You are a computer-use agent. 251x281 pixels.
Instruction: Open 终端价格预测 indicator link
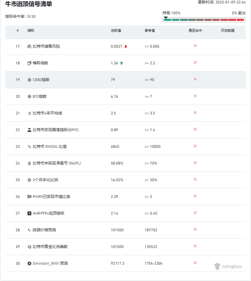coord(44,230)
